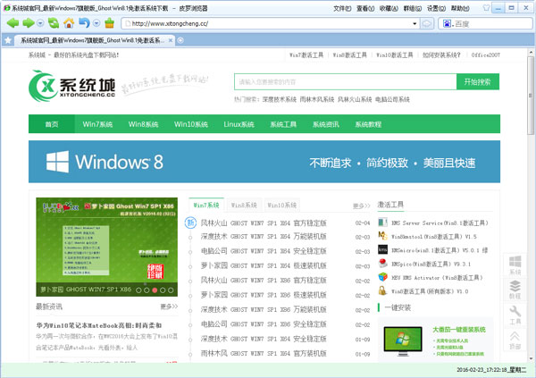Open 风林火山 GHOST WIN7 SP1 X64 官方稳定版

[x=264, y=223]
